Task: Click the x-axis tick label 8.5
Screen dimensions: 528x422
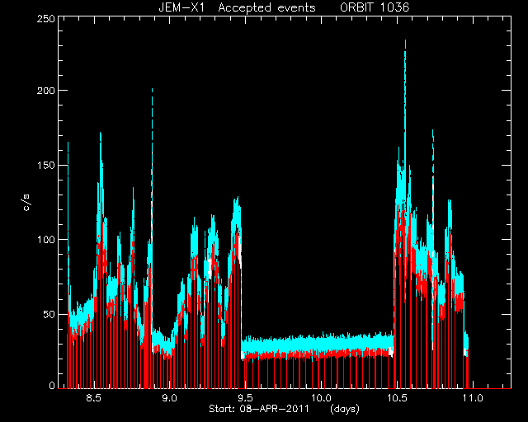Action: click(x=93, y=398)
